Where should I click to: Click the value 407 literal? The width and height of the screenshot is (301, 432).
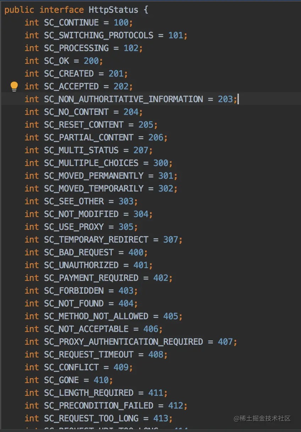point(225,342)
